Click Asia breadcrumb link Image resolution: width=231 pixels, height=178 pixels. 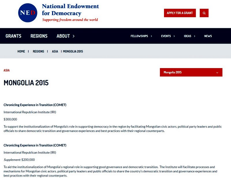pyautogui.click(x=55, y=51)
